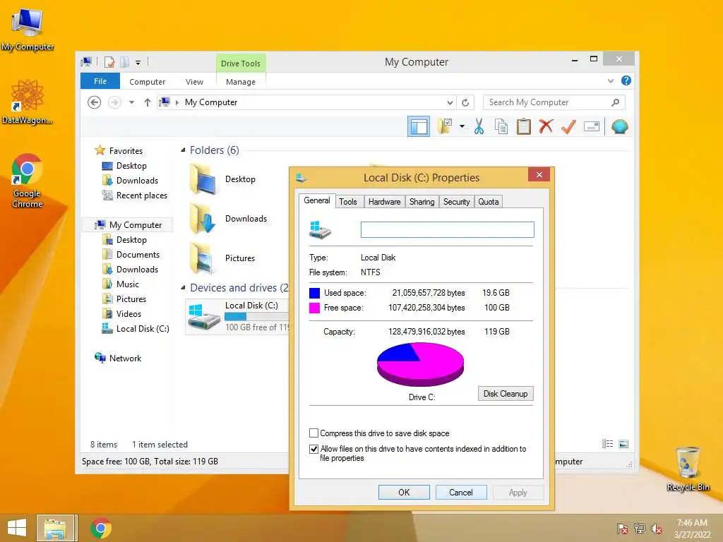Click File Explorer in the taskbar
The image size is (723, 542).
tap(55, 528)
